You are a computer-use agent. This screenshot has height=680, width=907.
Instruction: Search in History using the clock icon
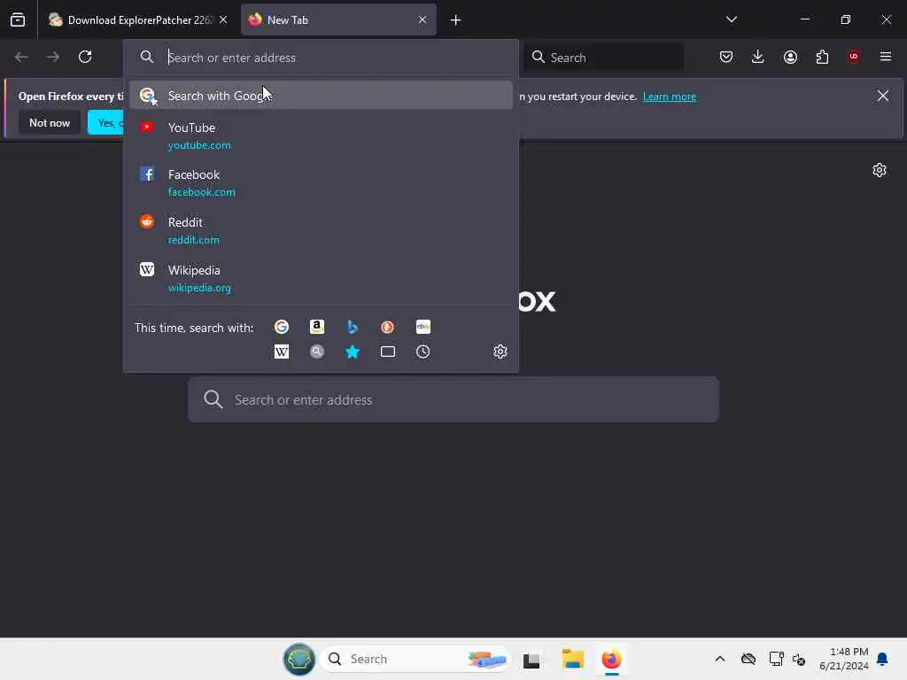[x=422, y=352]
